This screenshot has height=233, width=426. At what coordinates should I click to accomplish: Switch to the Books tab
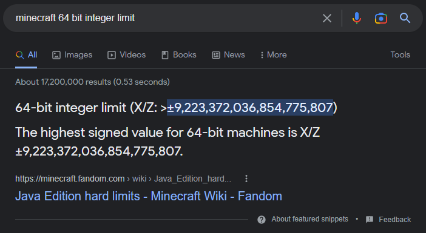point(179,55)
